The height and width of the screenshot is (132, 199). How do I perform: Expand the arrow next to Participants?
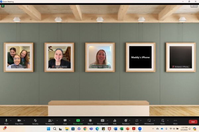pos(57,120)
